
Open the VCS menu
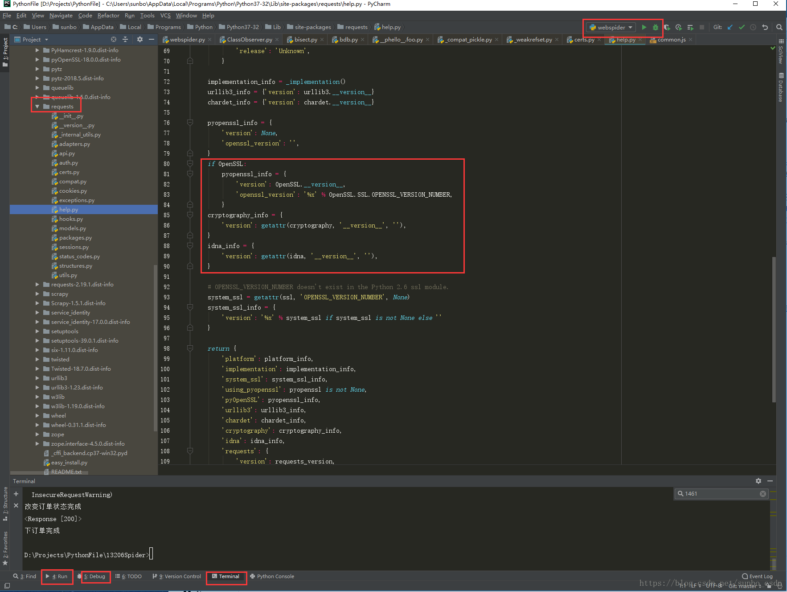pos(165,15)
